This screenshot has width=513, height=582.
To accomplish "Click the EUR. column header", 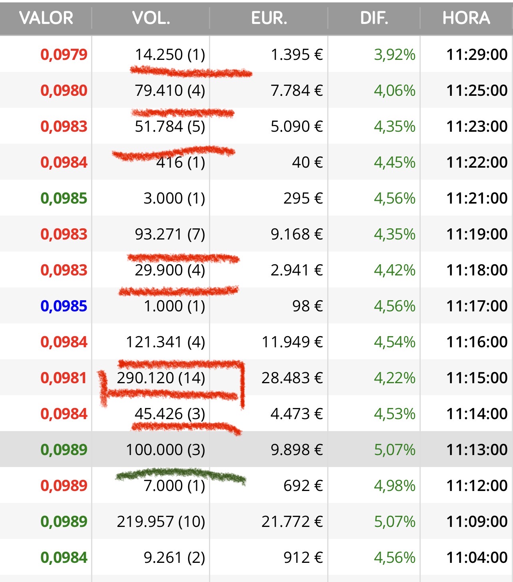I will [269, 18].
